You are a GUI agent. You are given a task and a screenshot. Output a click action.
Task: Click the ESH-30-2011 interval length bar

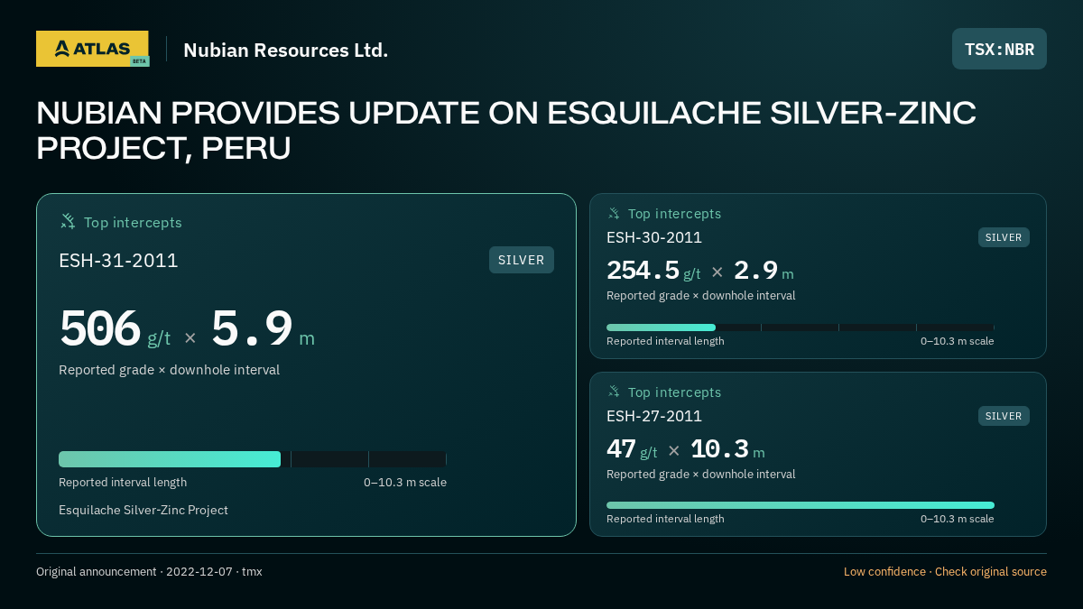(801, 328)
